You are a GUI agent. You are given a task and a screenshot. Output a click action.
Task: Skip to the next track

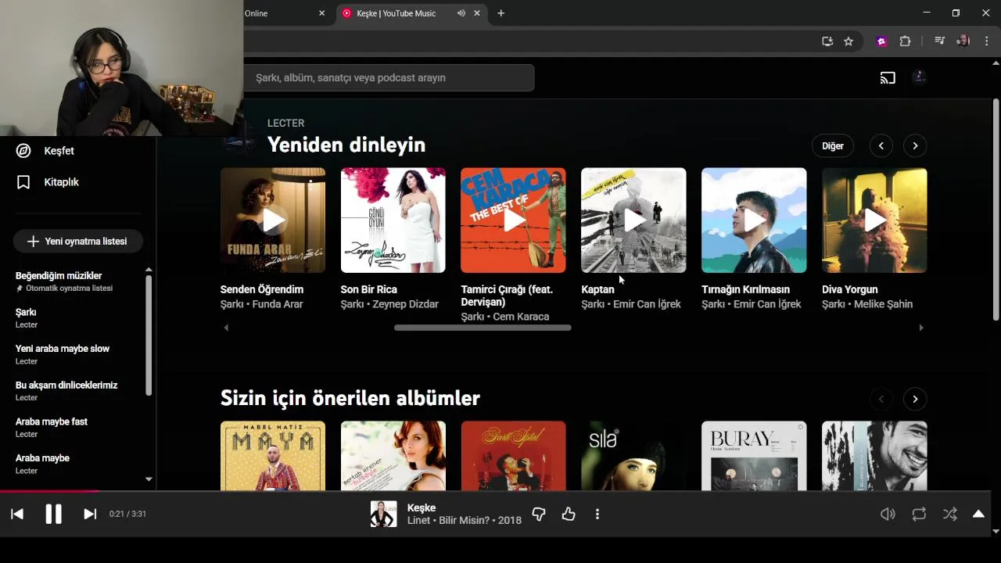coord(90,514)
